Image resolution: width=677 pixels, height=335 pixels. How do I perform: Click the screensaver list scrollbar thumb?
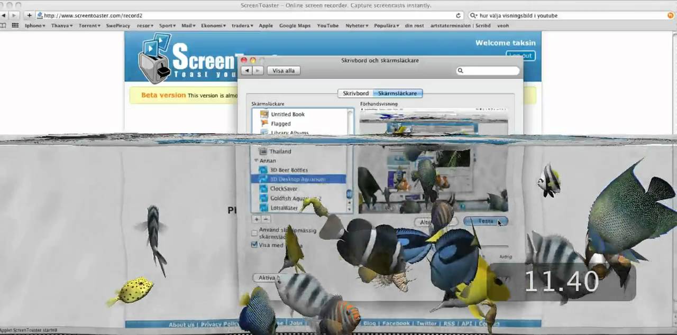[349, 194]
